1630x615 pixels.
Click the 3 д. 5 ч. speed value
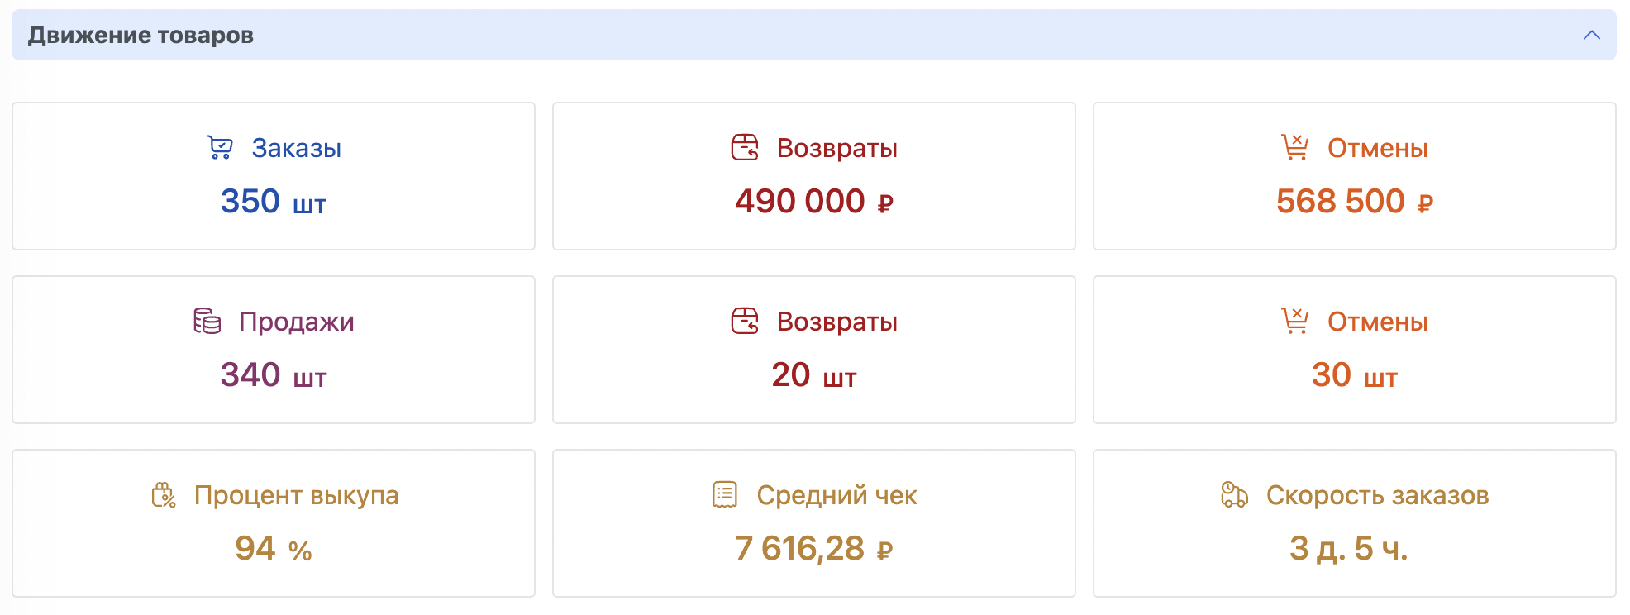pyautogui.click(x=1349, y=549)
